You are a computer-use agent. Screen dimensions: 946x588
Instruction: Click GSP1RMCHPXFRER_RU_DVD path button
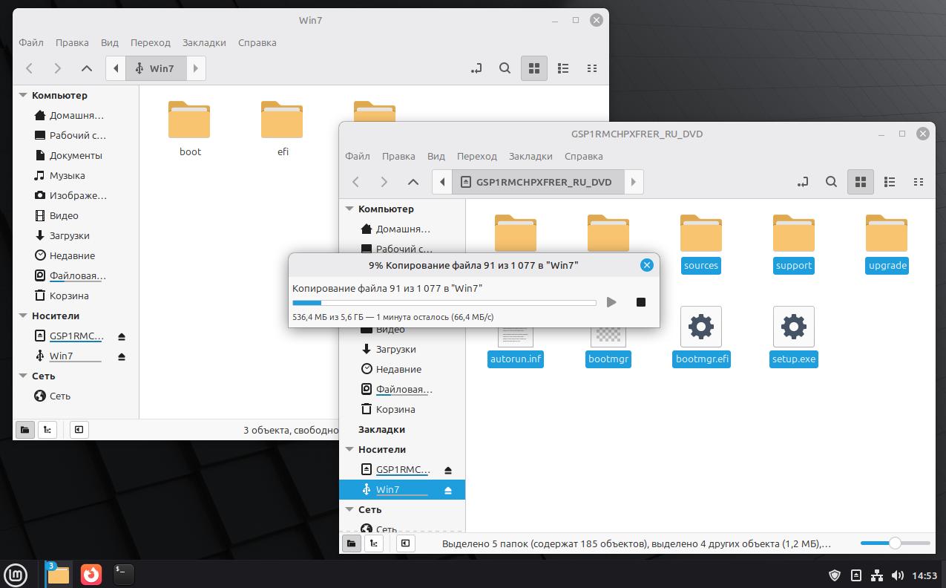[538, 182]
